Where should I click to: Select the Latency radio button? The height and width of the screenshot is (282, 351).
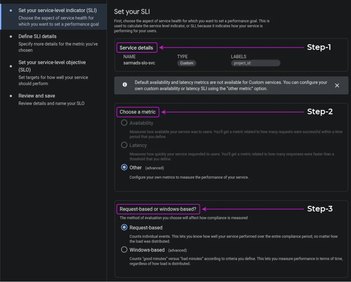click(x=124, y=145)
